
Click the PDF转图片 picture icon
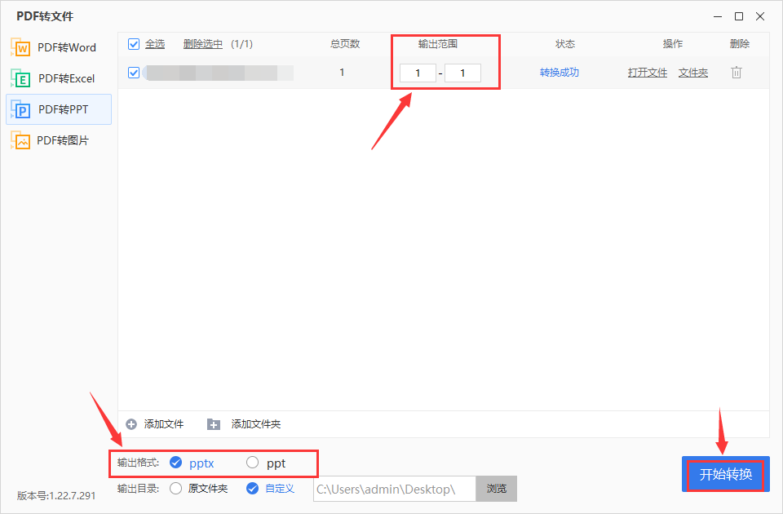pyautogui.click(x=20, y=140)
